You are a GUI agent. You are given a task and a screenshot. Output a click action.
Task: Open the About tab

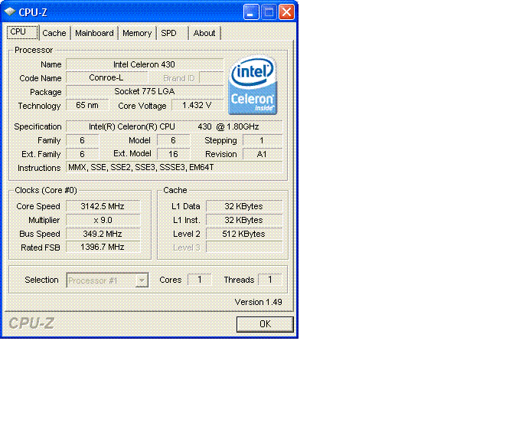pos(204,33)
